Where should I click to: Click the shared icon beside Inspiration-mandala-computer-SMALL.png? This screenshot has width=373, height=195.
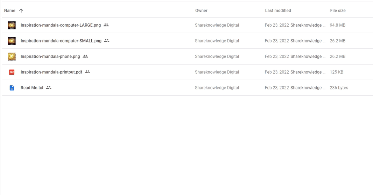coord(107,41)
